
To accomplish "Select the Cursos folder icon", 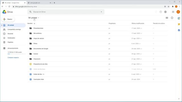I will coord(30,54).
